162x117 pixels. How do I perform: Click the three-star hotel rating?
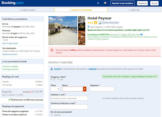pos(90,23)
